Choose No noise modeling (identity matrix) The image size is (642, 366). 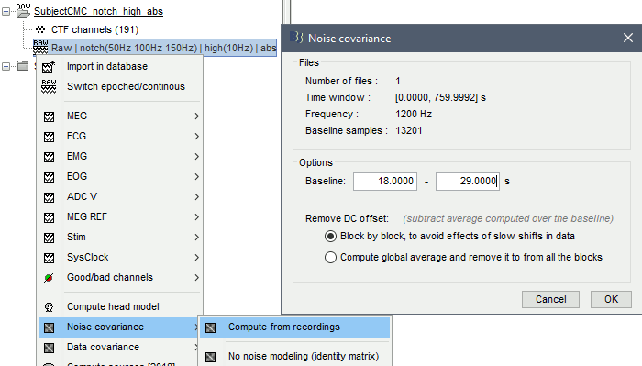(294, 356)
